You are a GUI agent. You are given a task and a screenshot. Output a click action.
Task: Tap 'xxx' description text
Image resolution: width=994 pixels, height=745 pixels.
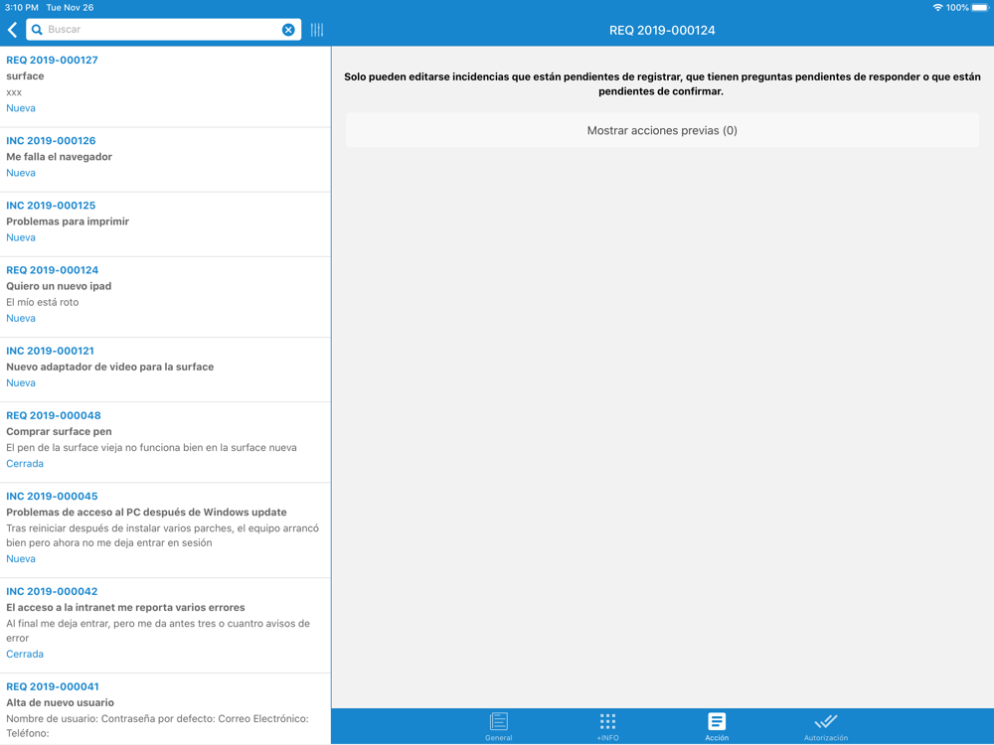[x=14, y=92]
